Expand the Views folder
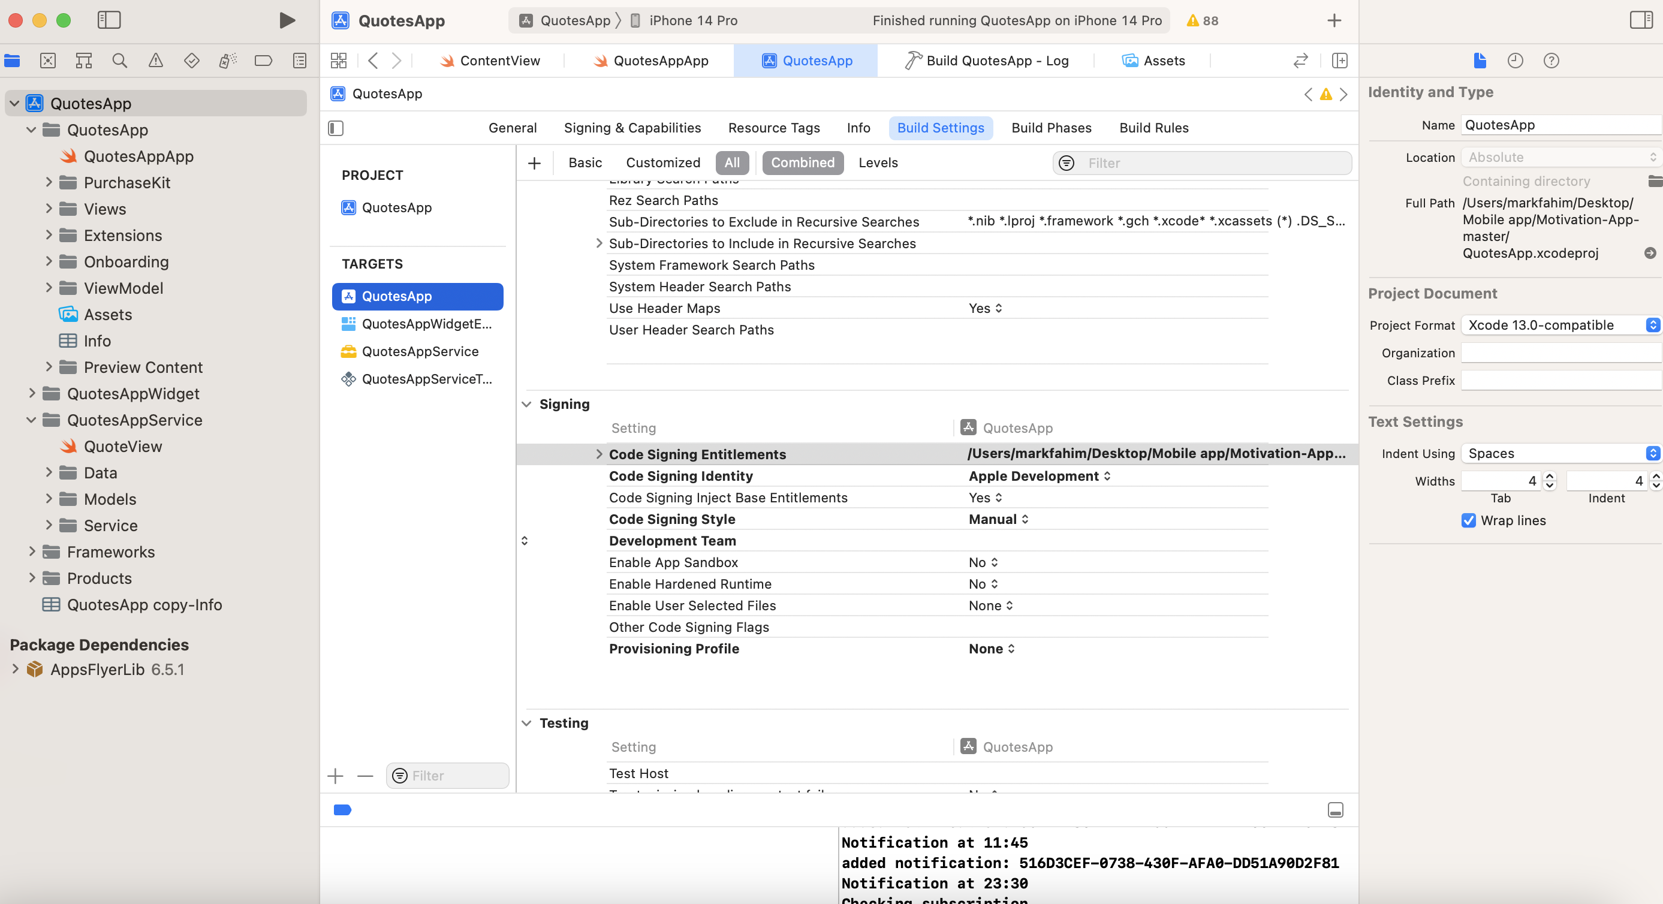The height and width of the screenshot is (904, 1663). tap(49, 209)
